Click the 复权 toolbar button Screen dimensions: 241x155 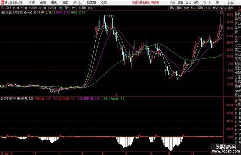point(172,8)
